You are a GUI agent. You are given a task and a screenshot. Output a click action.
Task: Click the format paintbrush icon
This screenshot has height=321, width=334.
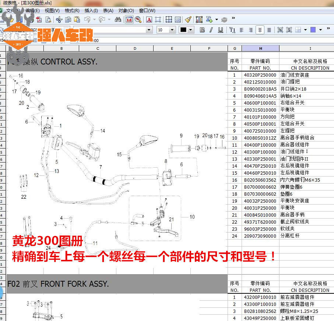point(188,20)
